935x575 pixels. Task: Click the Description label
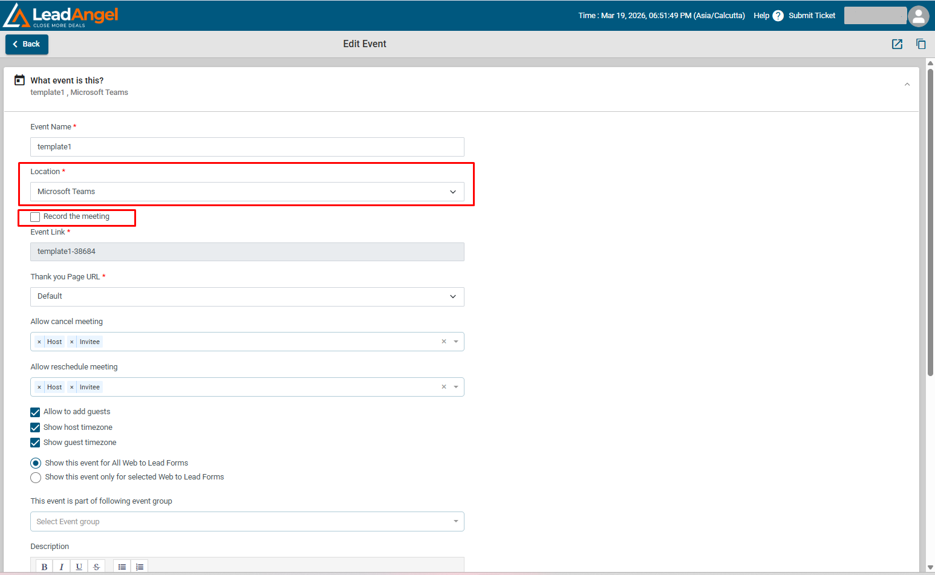[50, 547]
